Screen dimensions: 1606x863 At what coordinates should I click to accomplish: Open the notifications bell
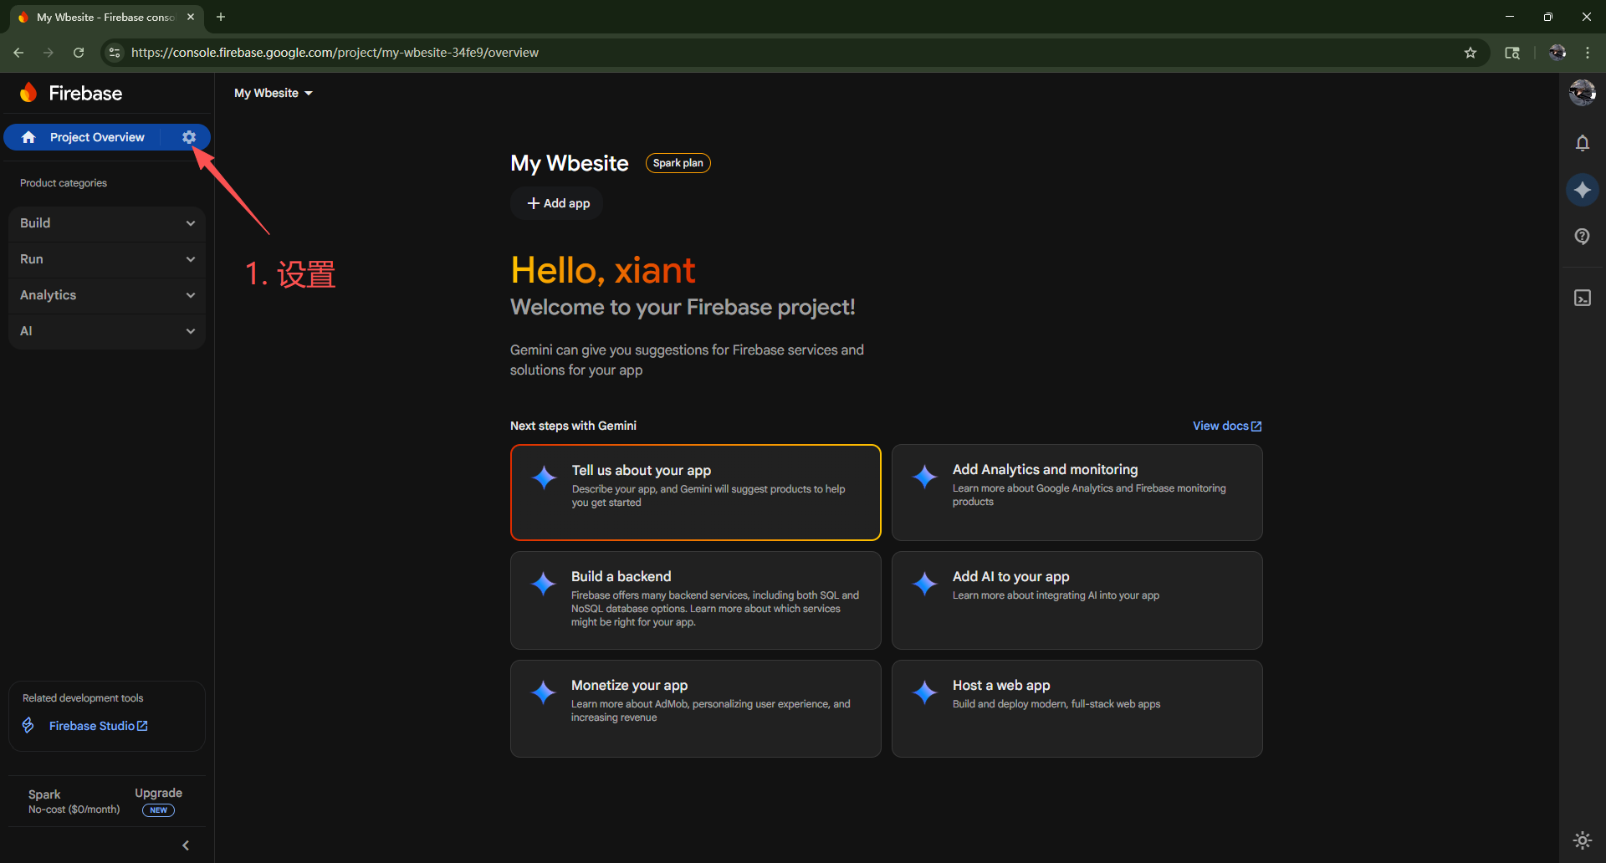[1582, 143]
